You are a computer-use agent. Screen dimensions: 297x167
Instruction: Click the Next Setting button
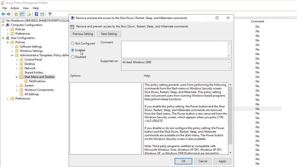[109, 34]
